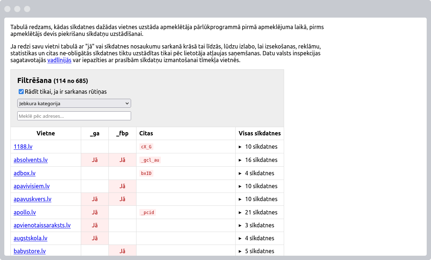Toggle the 'Rādīt tikai, ja ir sarkanas rūtiņas' checkbox

[x=21, y=92]
